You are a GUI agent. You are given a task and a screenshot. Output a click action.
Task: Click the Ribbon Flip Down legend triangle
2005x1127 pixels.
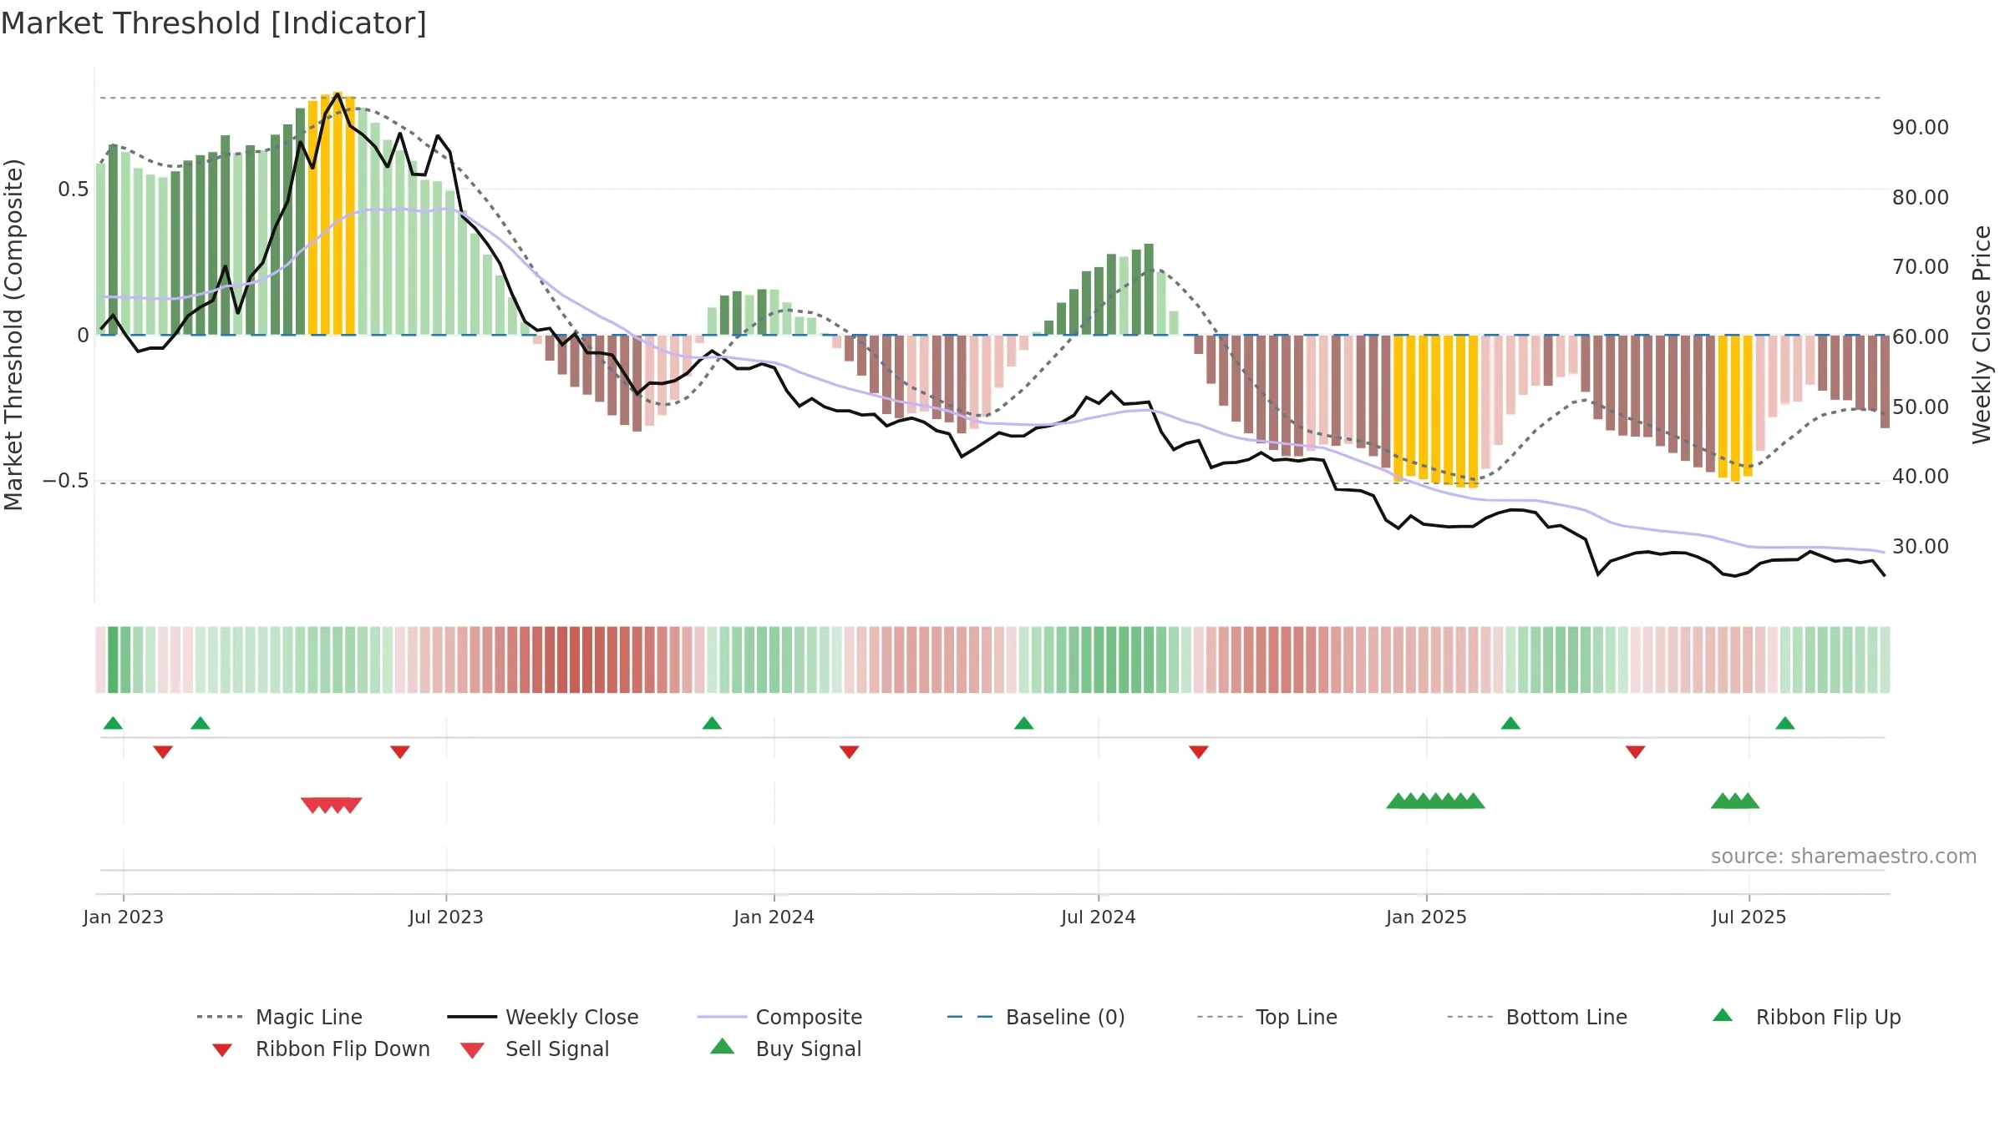222,1050
